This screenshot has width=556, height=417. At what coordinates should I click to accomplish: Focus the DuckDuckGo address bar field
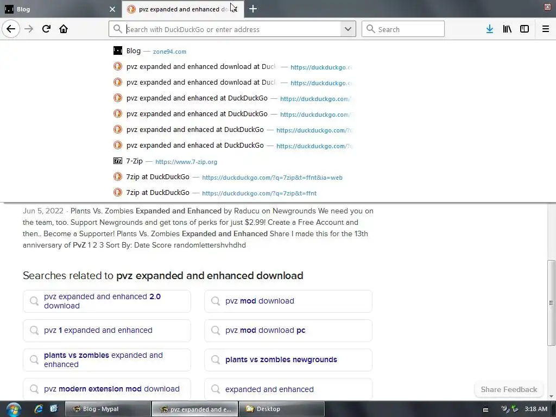click(x=232, y=29)
